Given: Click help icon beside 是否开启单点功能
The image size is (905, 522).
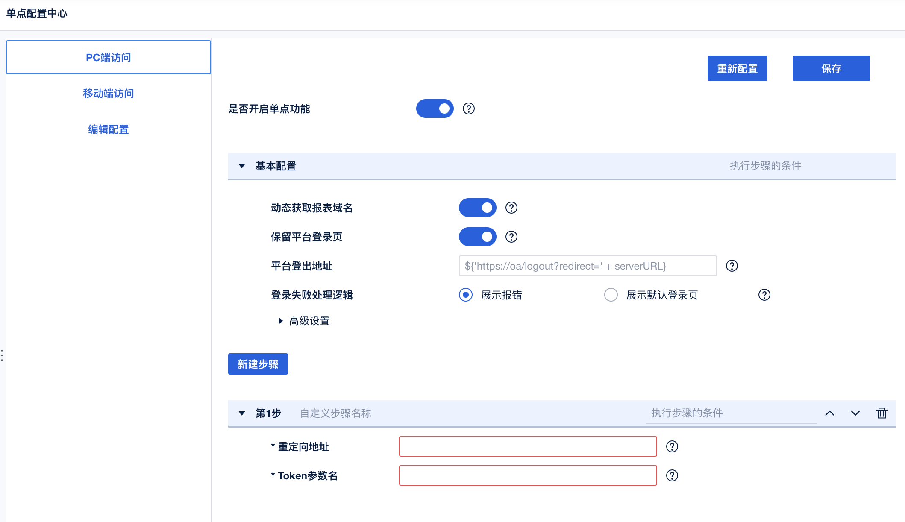Looking at the screenshot, I should (469, 109).
